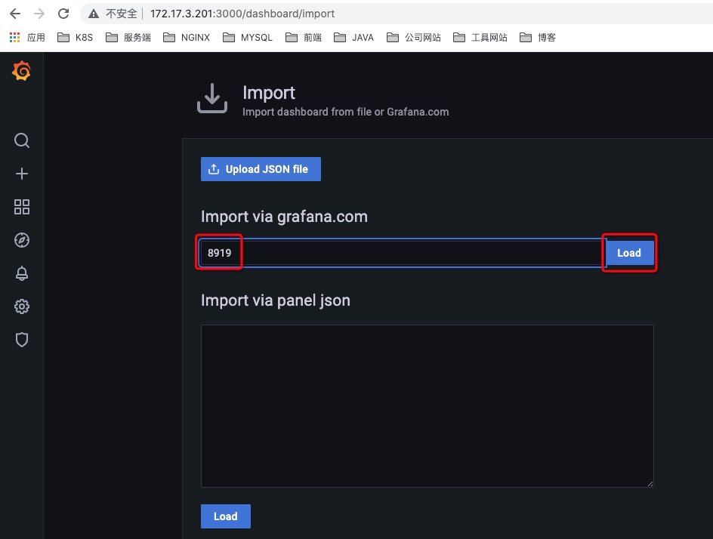Image resolution: width=713 pixels, height=539 pixels.
Task: Open the NGINX bookmark folder
Action: pyautogui.click(x=187, y=37)
